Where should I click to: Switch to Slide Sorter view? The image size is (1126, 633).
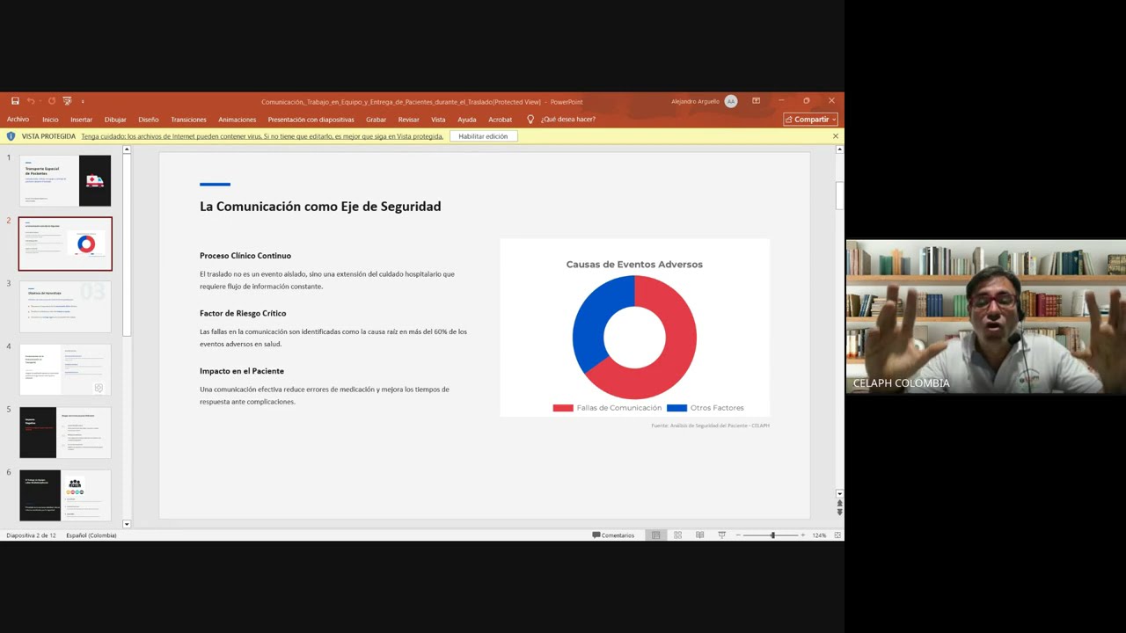point(677,535)
